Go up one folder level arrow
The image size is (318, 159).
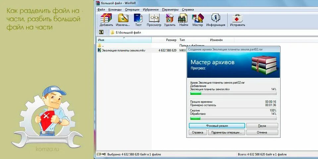click(101, 32)
